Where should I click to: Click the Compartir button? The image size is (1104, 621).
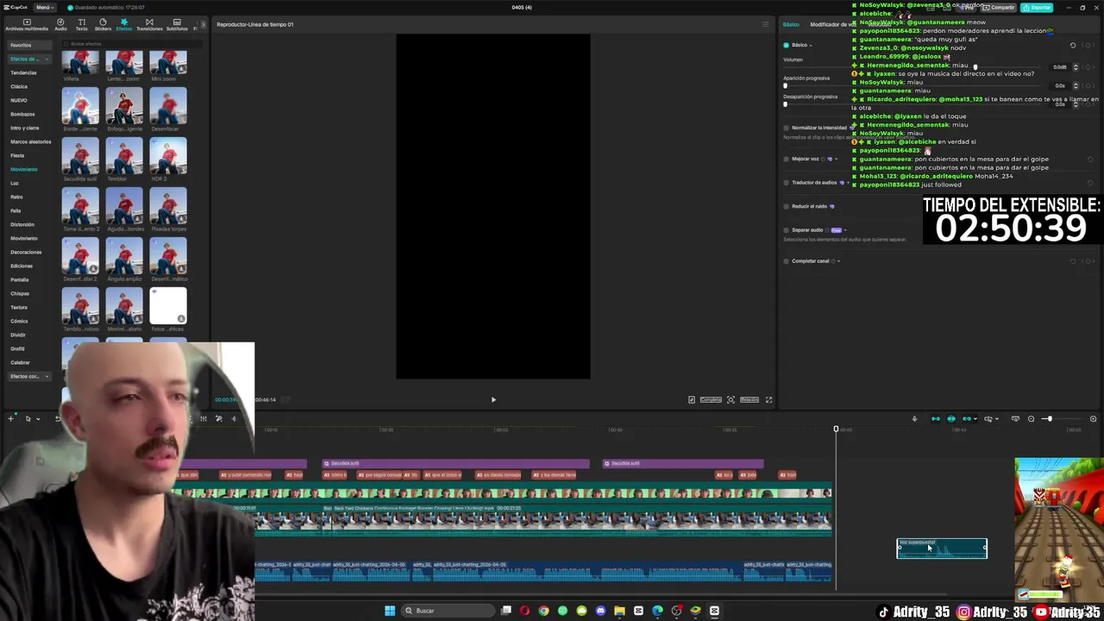coord(999,7)
